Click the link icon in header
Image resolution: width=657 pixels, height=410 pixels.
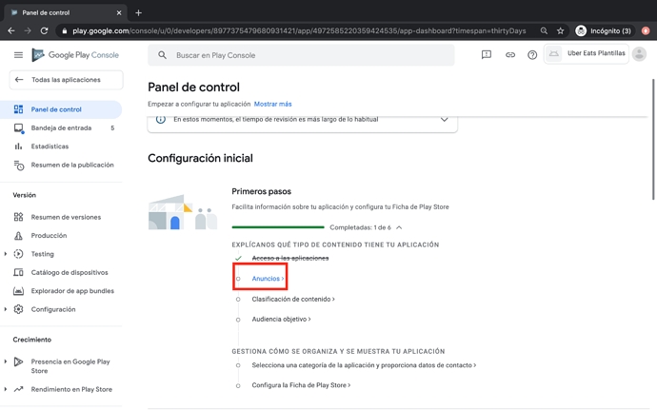click(509, 55)
